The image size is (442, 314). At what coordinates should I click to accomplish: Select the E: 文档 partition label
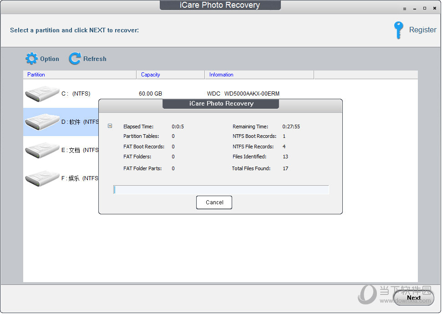(80, 150)
